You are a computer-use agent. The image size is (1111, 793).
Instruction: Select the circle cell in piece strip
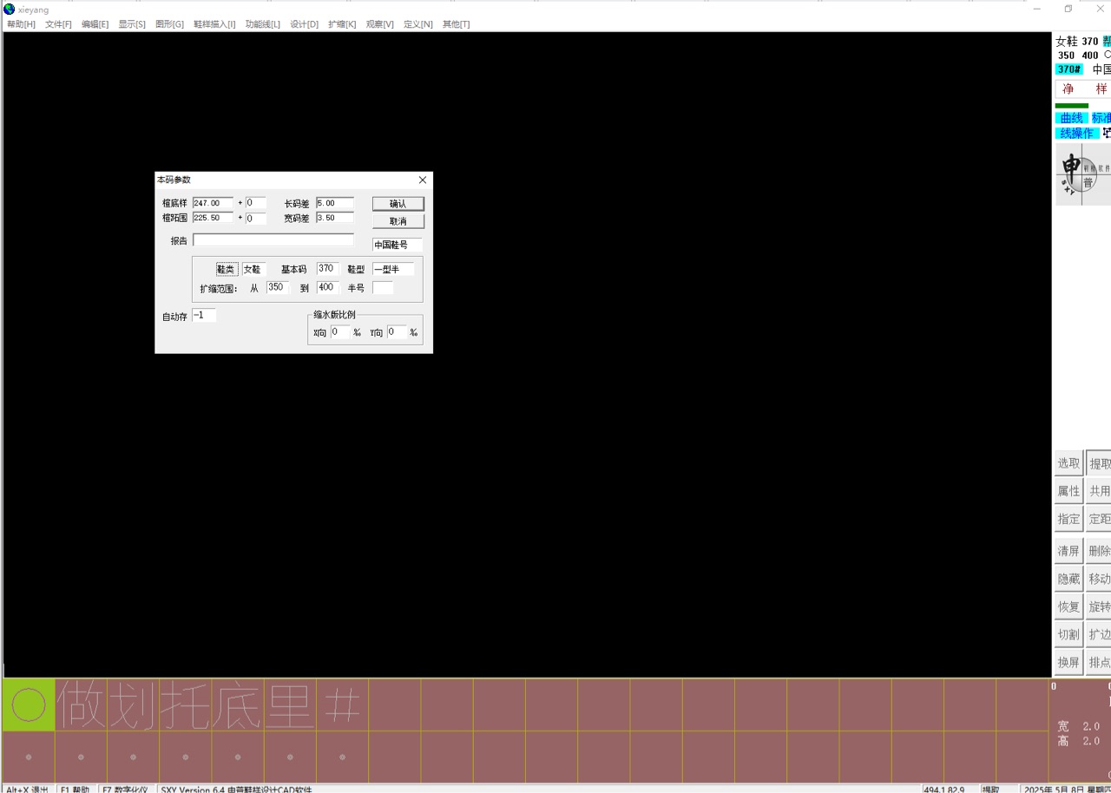coord(29,705)
